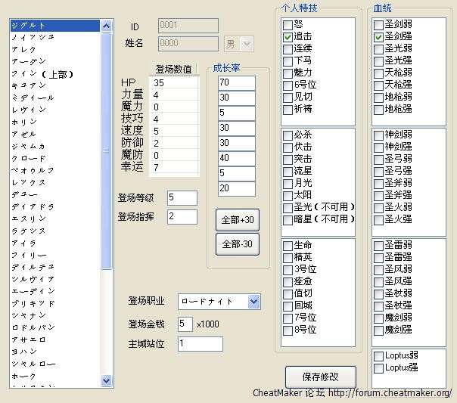
Task: Check the 精英 skill checkbox
Action: pos(288,257)
